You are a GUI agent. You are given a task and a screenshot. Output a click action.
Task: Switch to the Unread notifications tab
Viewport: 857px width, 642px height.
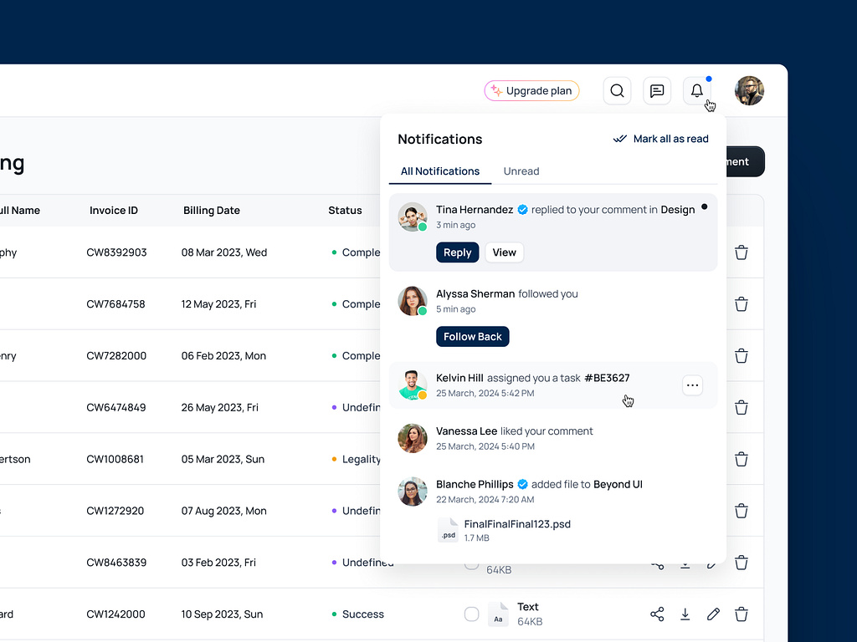[x=521, y=171]
